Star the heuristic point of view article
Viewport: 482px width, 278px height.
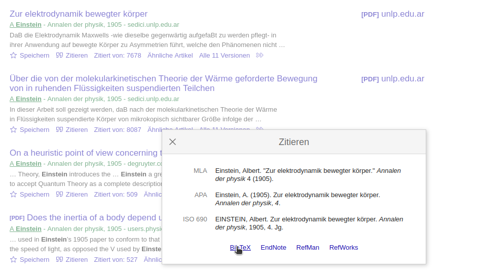tap(14, 195)
